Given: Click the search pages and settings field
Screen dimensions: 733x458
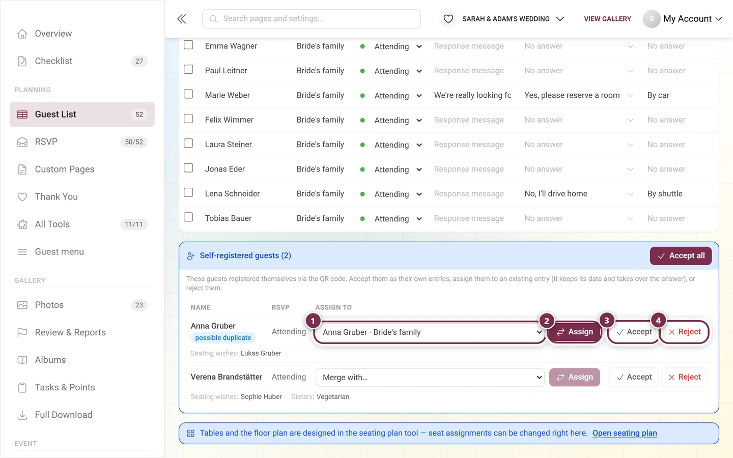Looking at the screenshot, I should (x=312, y=19).
